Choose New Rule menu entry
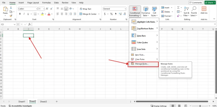217x107 pixels. click(x=144, y=55)
